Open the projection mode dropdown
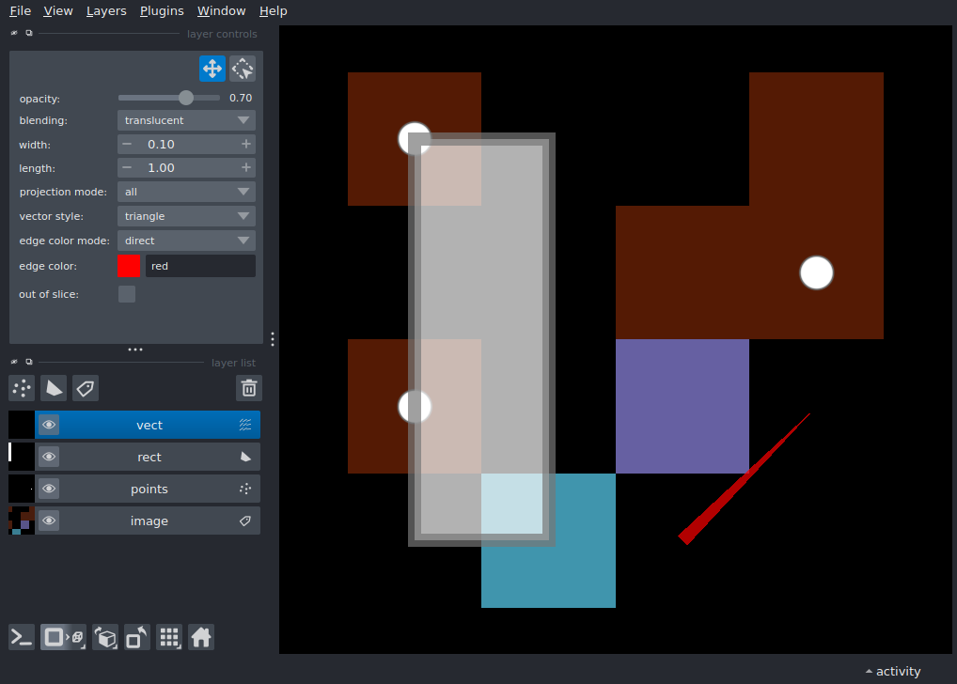Image resolution: width=957 pixels, height=684 pixels. (x=185, y=191)
